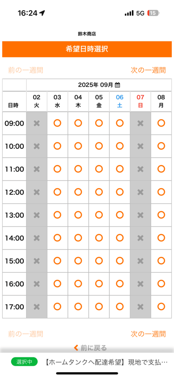Open the 選択中 green badge
The image size is (174, 378).
click(24, 362)
